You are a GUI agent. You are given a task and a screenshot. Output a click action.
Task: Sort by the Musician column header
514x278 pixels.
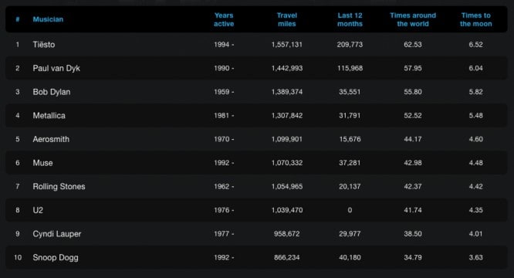[x=48, y=19]
